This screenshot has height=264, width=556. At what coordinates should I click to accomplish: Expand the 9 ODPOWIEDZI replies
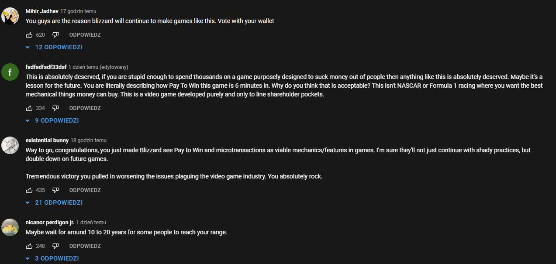[52, 120]
